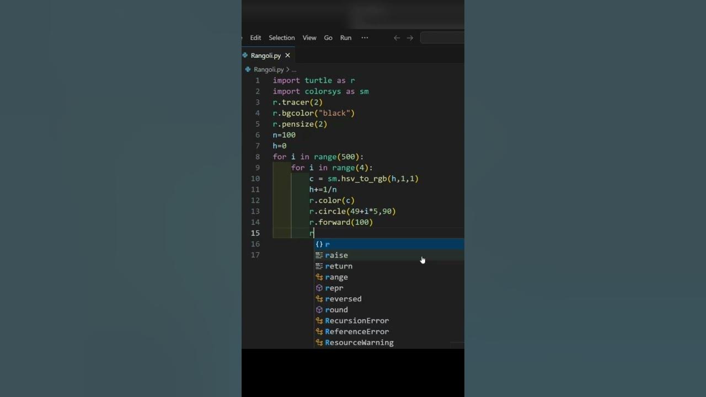706x397 pixels.
Task: Go forward with the right arrow
Action: click(x=410, y=37)
